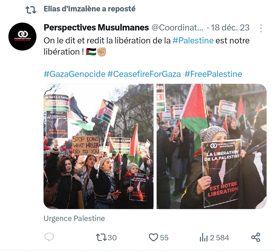Open the three-dot more options menu
Screen dimensions: 275x252
(261, 28)
